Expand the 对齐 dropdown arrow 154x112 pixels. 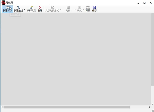pos(75,9)
